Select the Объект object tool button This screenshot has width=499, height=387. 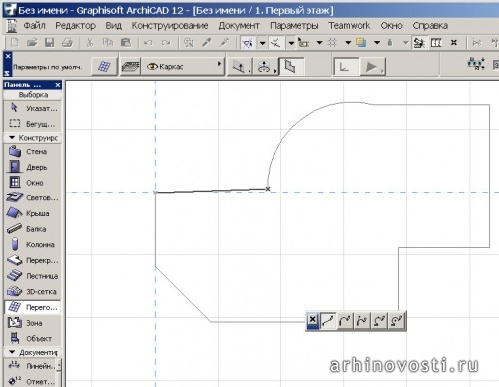coord(32,338)
